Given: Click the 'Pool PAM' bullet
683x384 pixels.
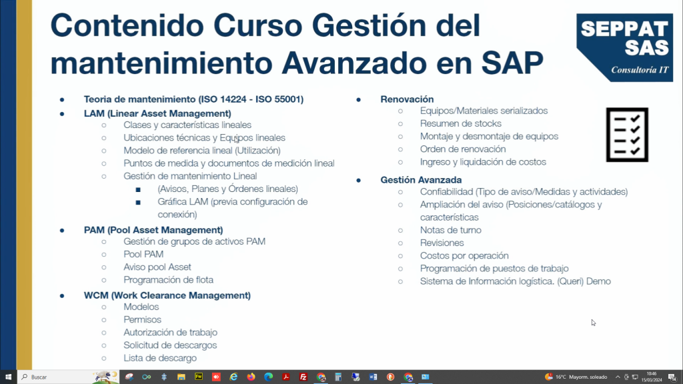Looking at the screenshot, I should click(143, 254).
